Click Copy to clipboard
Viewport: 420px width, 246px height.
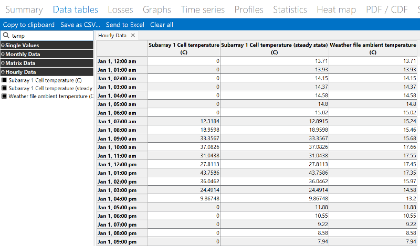pos(29,25)
